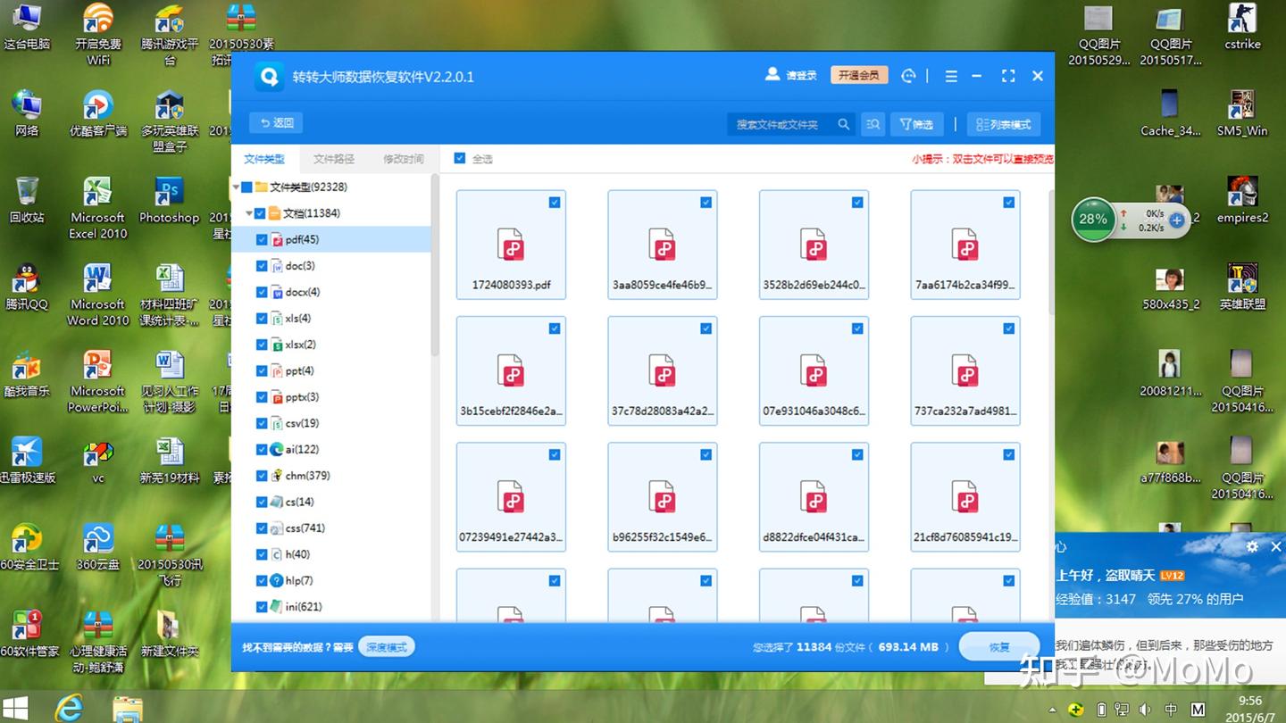Collapse the 文档(11384) tree node
This screenshot has width=1286, height=723.
click(249, 213)
